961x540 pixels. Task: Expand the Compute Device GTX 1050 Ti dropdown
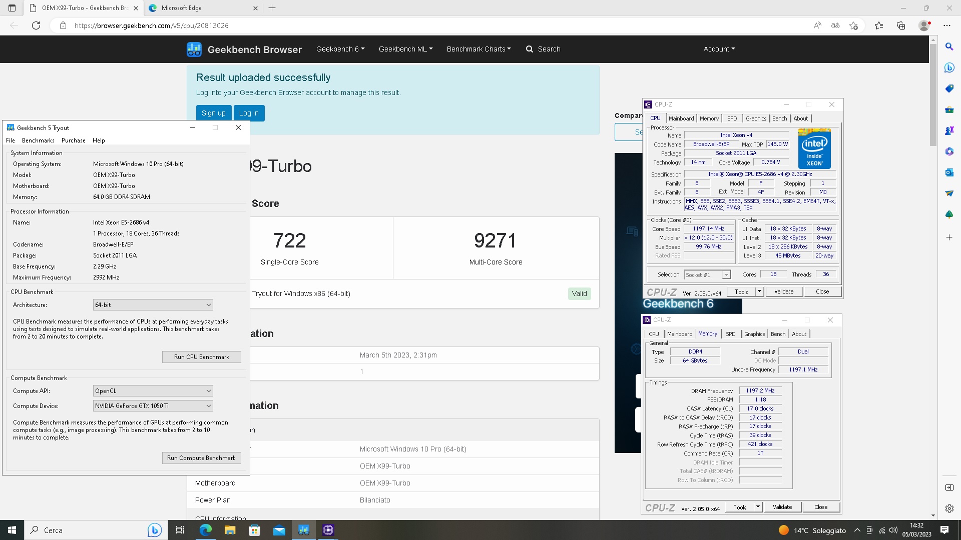(x=153, y=406)
